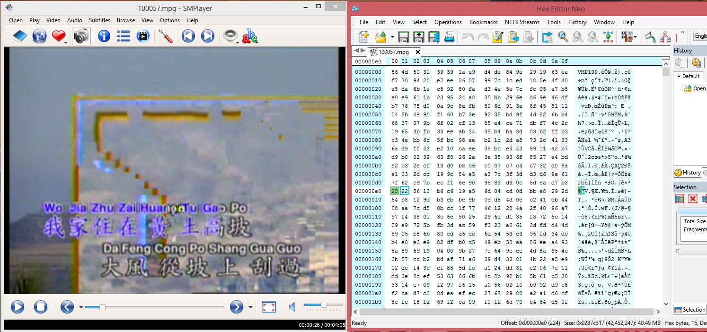Close the 100057.mpg tab
The width and height of the screenshot is (707, 332).
point(418,52)
